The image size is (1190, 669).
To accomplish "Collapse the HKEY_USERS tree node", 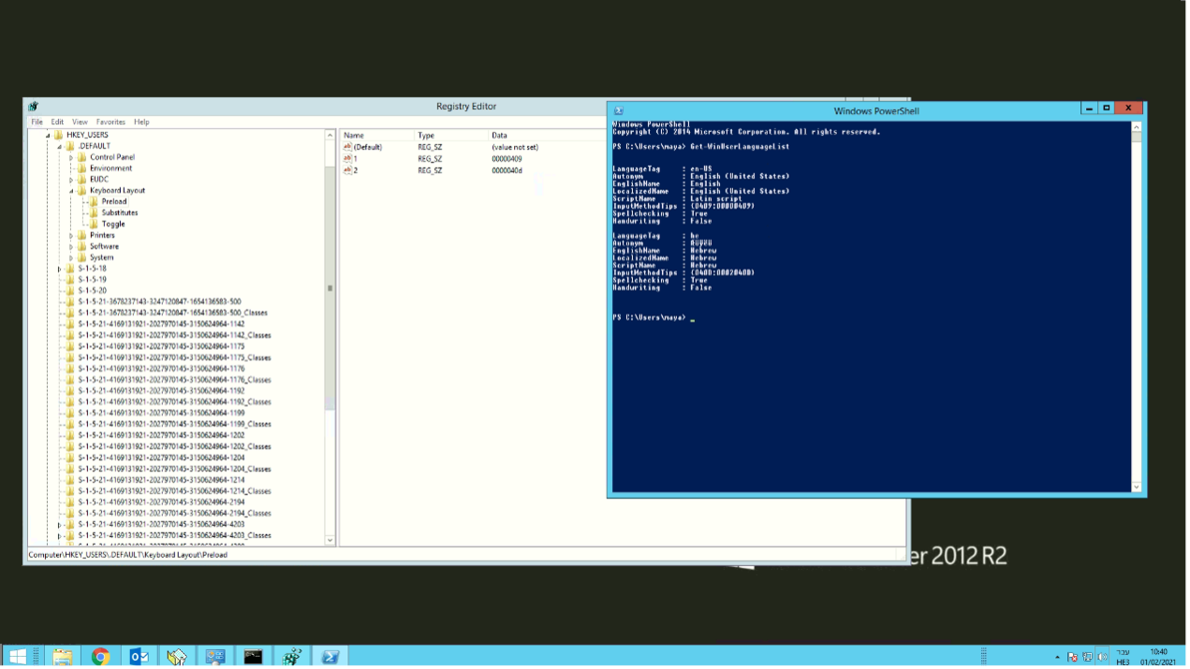I will pos(48,136).
